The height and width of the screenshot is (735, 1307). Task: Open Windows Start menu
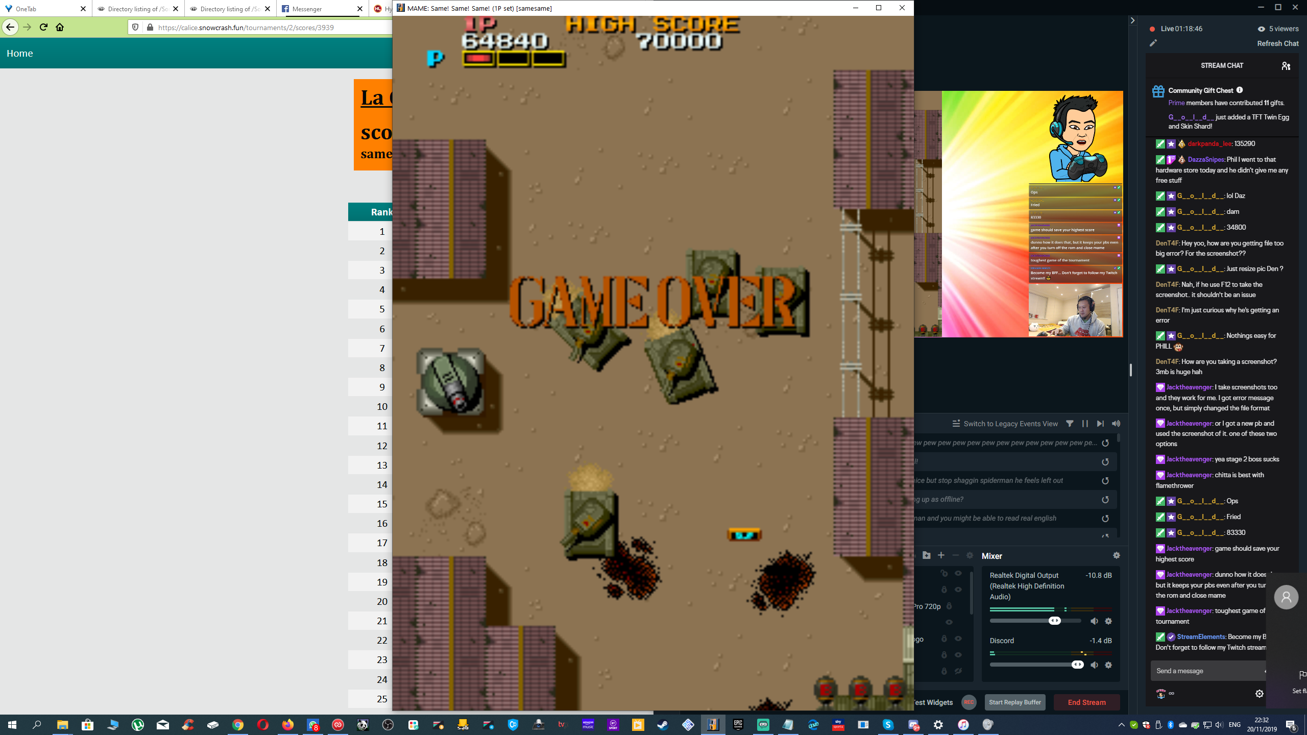[x=12, y=725]
